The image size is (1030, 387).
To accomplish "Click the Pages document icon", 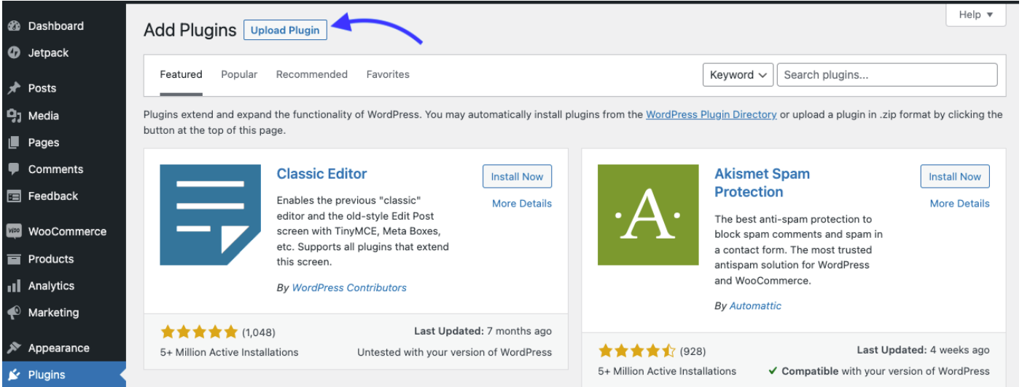I will (14, 143).
